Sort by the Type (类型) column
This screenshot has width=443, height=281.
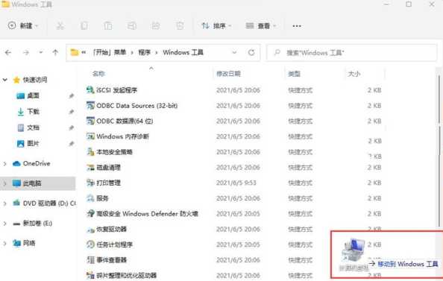(294, 74)
